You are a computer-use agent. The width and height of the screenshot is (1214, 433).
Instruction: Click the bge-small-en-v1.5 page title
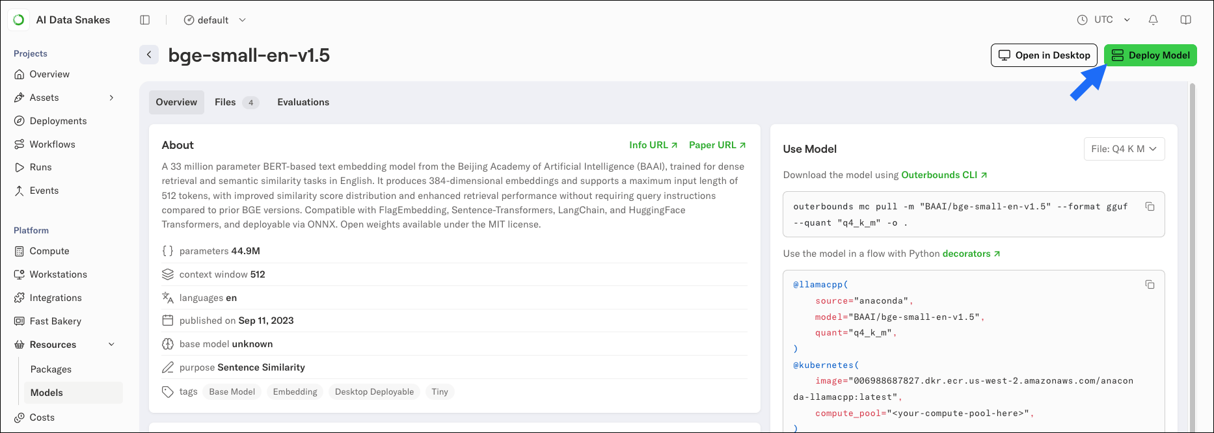[x=249, y=55]
